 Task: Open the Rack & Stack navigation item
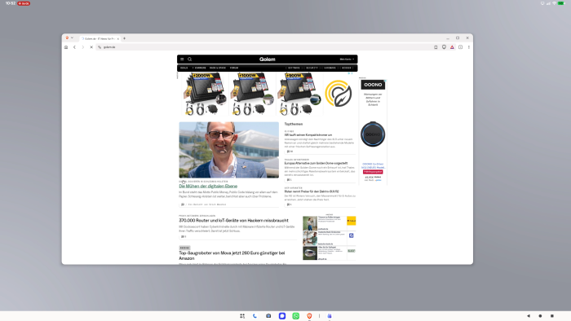coord(218,68)
